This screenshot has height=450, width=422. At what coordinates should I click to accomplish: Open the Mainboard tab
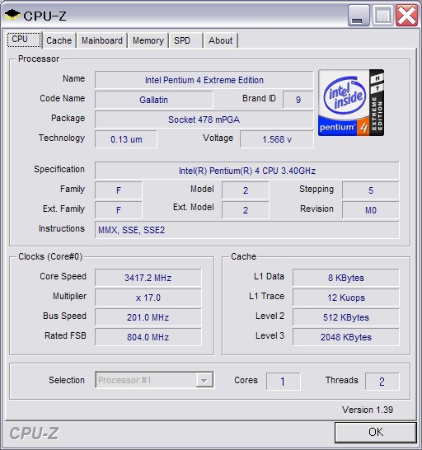[102, 40]
